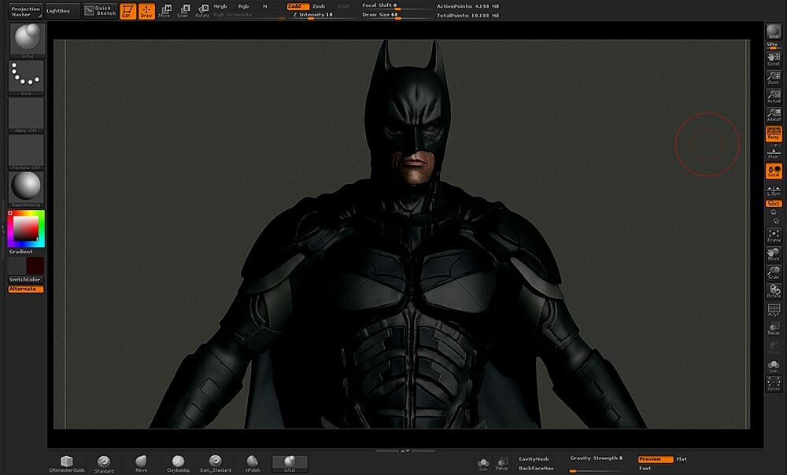The width and height of the screenshot is (787, 475).
Task: Open the Texture Off selector
Action: pyautogui.click(x=26, y=152)
